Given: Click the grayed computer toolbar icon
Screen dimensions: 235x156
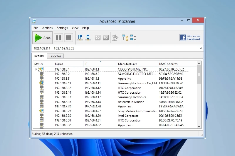Looking at the screenshot, I should [115, 38].
